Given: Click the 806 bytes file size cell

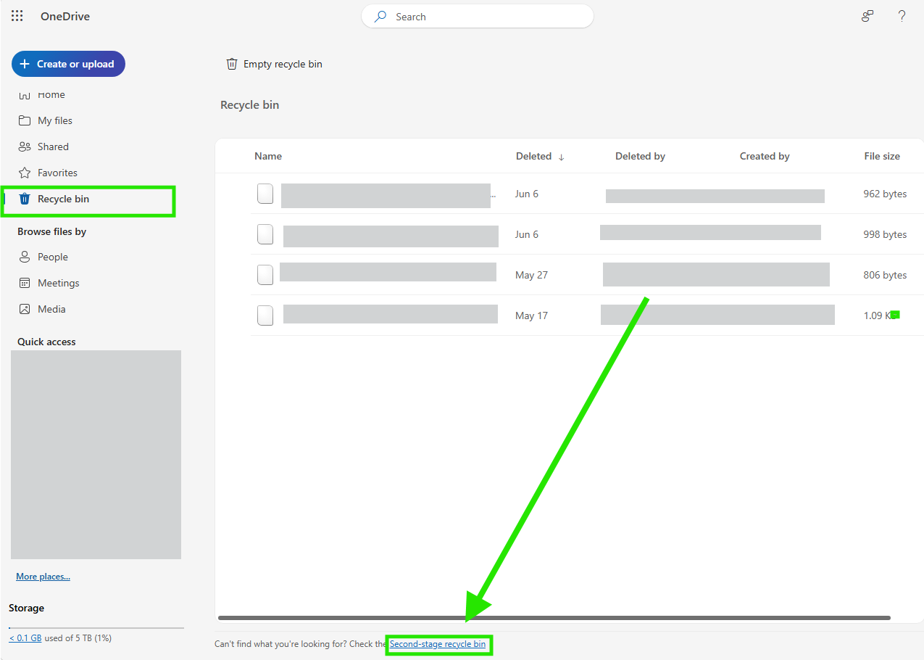Looking at the screenshot, I should (885, 275).
